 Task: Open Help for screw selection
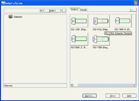[x=129, y=96]
